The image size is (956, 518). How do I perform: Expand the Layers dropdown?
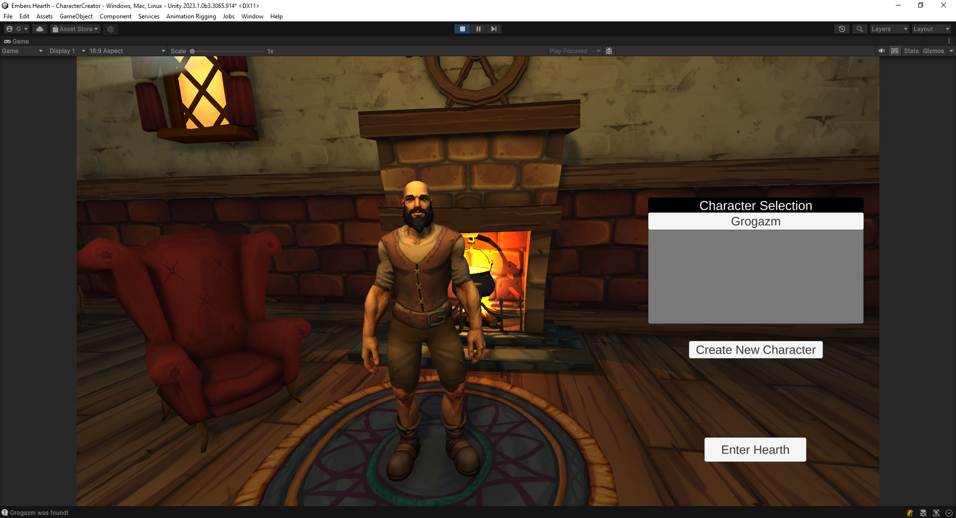coord(889,29)
